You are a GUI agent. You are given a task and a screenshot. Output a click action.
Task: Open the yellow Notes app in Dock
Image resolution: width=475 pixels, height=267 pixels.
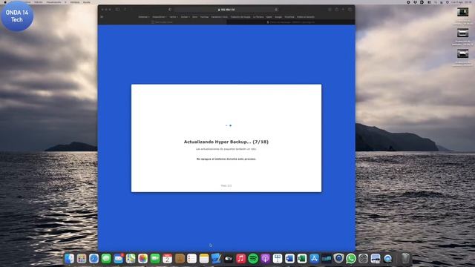[x=204, y=259]
